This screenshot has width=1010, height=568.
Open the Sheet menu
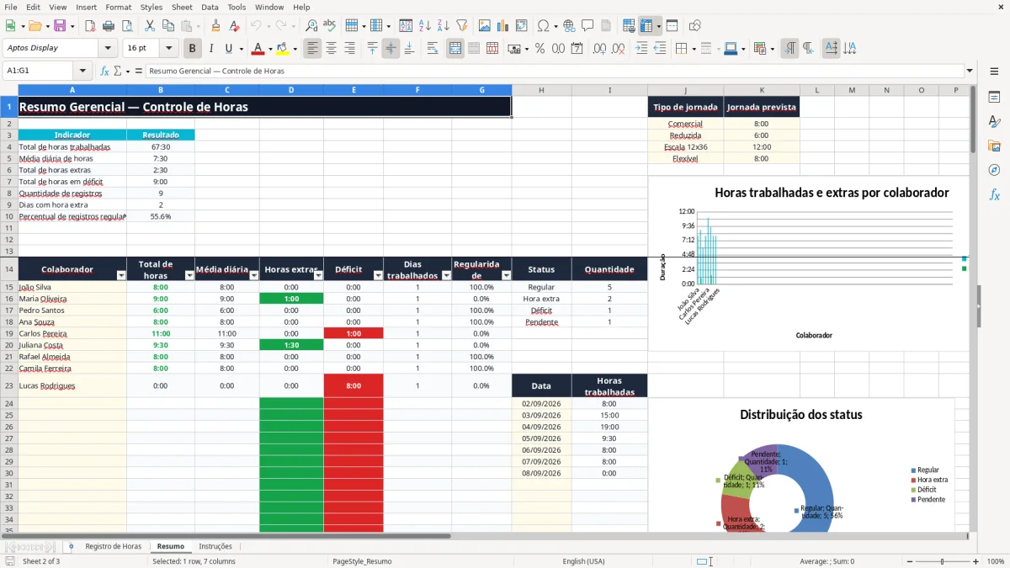182,7
